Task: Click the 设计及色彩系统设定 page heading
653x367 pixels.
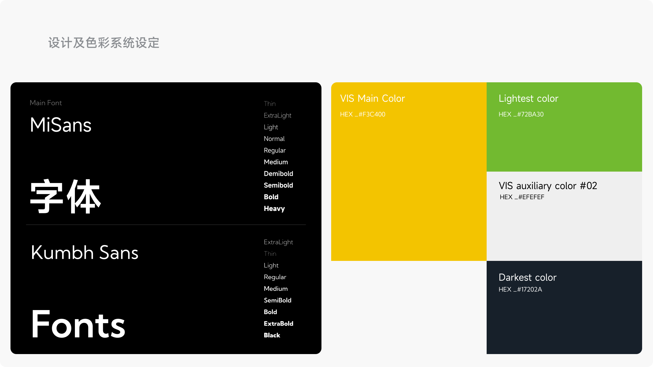Action: point(104,43)
